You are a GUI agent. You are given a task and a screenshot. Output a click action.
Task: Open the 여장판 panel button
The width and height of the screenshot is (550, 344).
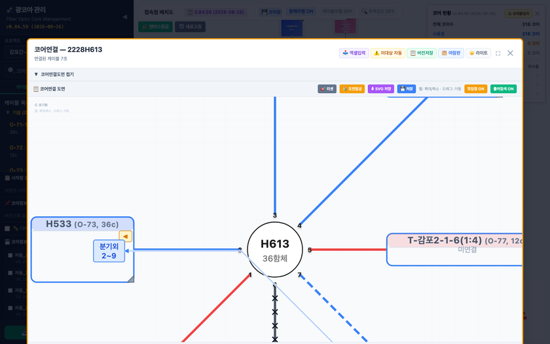(451, 53)
